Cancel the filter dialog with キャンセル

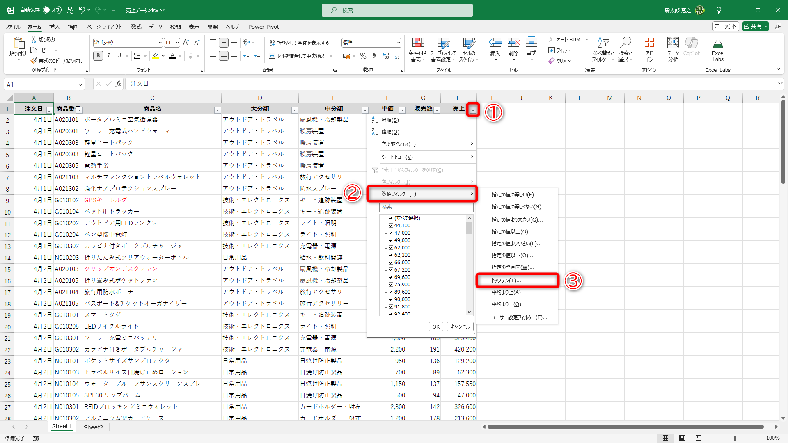pyautogui.click(x=460, y=326)
